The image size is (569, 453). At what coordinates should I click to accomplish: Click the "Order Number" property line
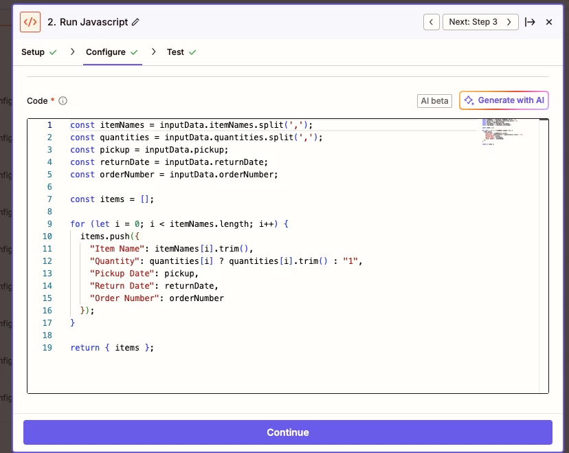click(157, 298)
